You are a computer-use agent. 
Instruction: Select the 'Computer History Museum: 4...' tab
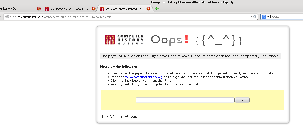point(125,9)
